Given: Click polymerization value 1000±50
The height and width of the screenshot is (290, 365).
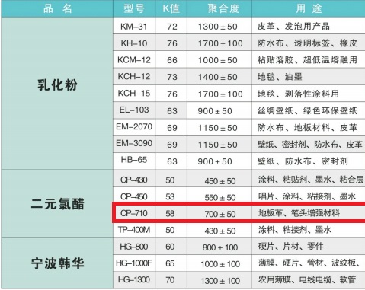Looking at the screenshot, I should tap(218, 60).
